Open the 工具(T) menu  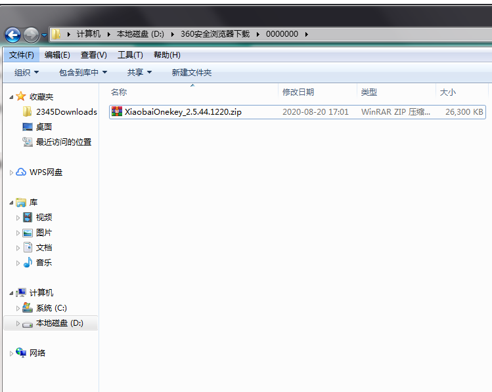[x=130, y=55]
